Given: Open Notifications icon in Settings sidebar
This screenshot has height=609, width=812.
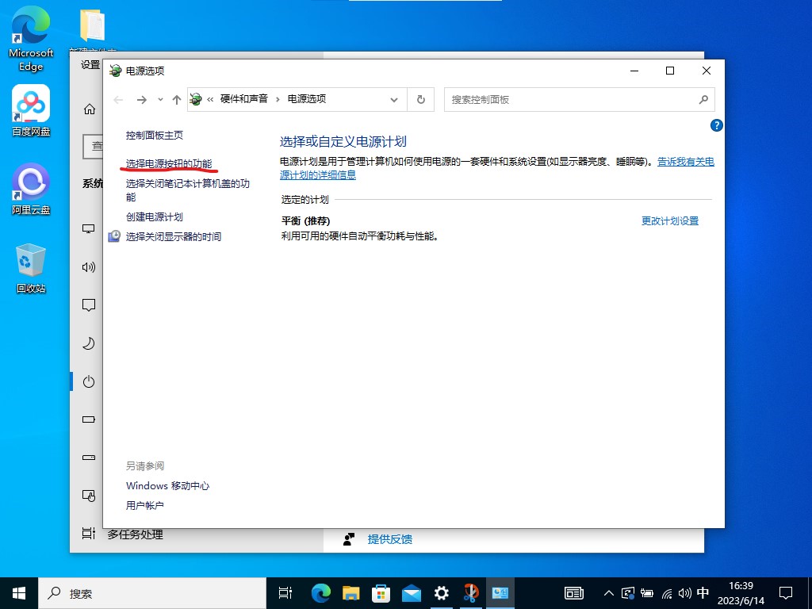Looking at the screenshot, I should [x=89, y=305].
